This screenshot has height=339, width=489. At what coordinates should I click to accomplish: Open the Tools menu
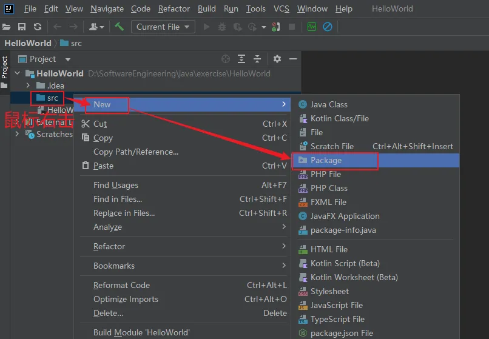[256, 8]
